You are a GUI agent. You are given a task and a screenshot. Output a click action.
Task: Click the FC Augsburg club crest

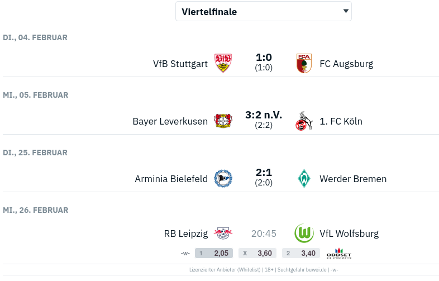[x=304, y=64]
